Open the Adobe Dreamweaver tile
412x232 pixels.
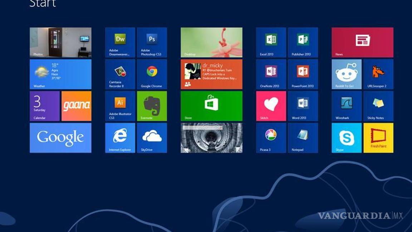point(120,42)
